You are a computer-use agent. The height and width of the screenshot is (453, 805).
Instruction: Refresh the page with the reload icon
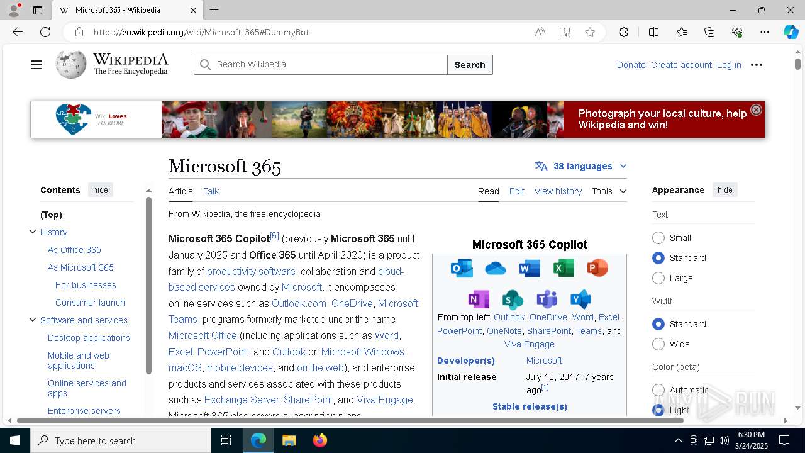45,32
